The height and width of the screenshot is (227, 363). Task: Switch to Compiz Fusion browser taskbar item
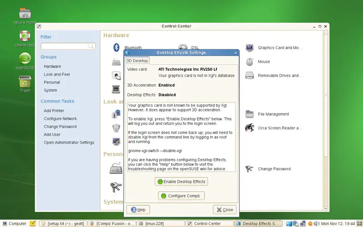tap(112, 223)
